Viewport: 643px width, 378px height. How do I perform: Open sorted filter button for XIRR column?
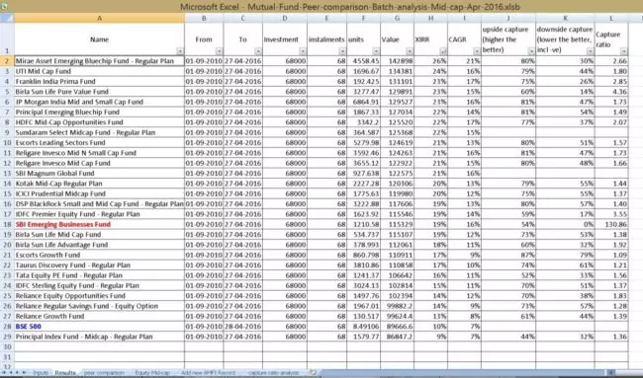coord(443,51)
